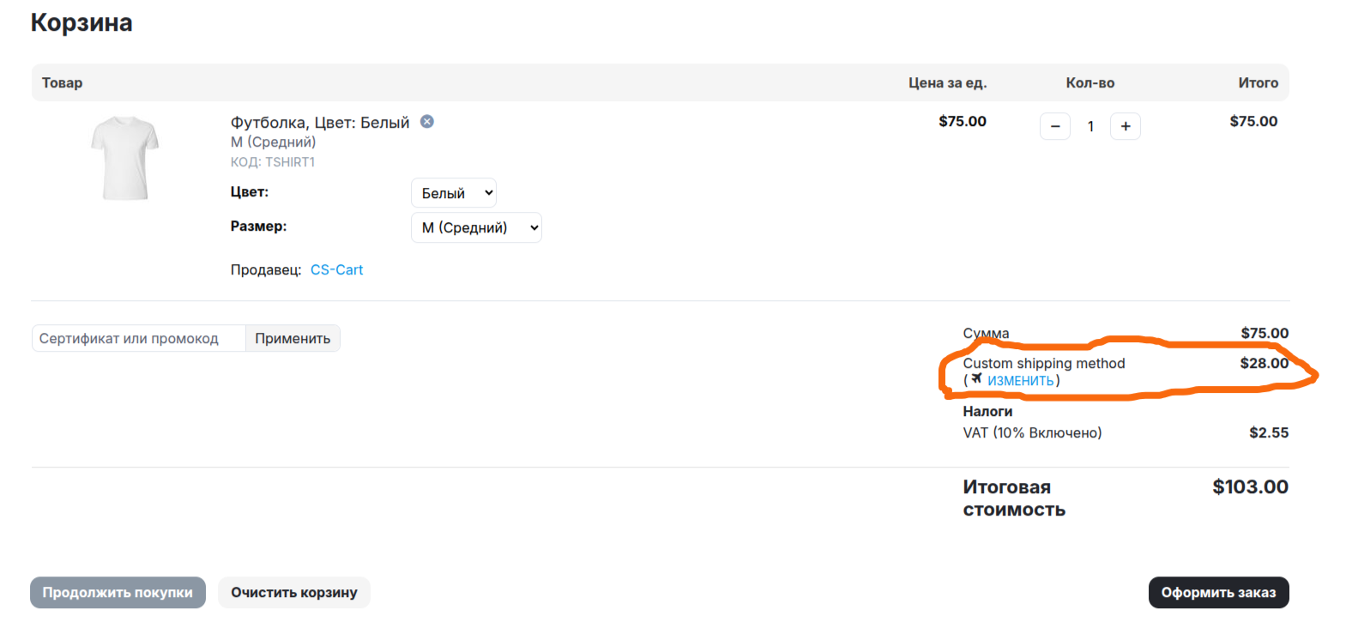Click the Товар column header
The image size is (1346, 640).
coord(63,83)
